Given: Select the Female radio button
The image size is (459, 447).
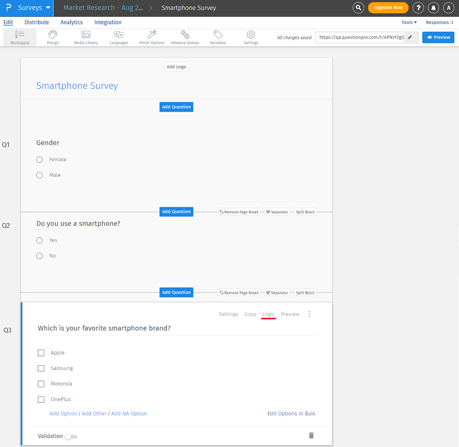Looking at the screenshot, I should 39,159.
